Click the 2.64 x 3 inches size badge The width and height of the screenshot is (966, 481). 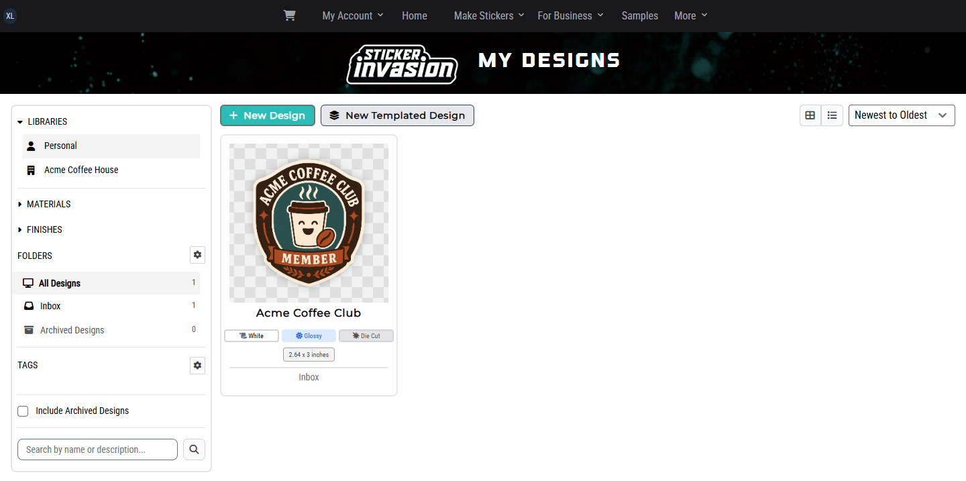(309, 354)
